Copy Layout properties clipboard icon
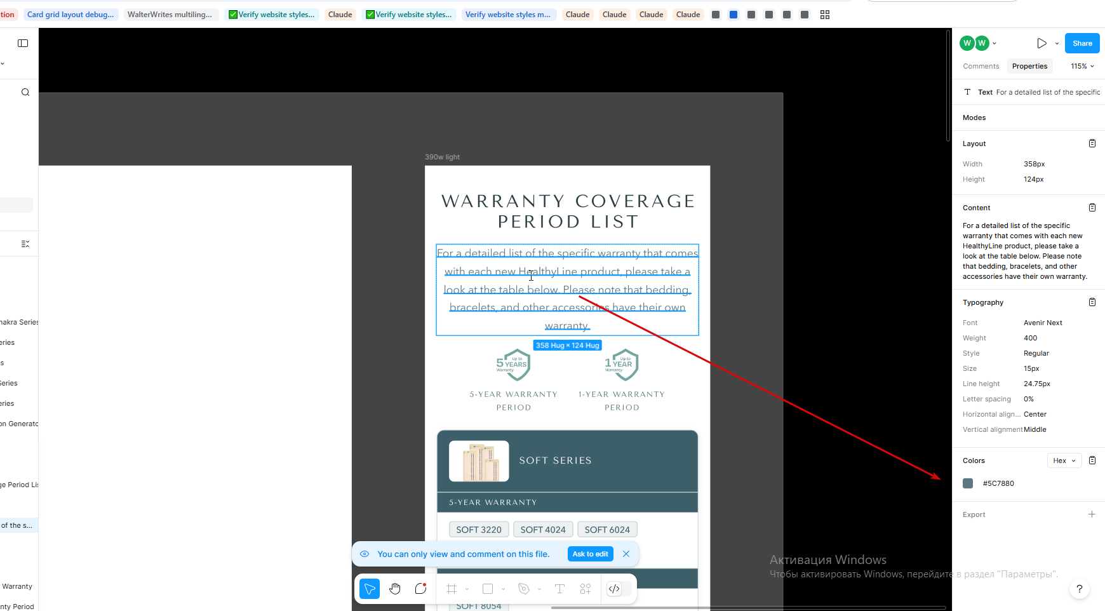 tap(1092, 144)
